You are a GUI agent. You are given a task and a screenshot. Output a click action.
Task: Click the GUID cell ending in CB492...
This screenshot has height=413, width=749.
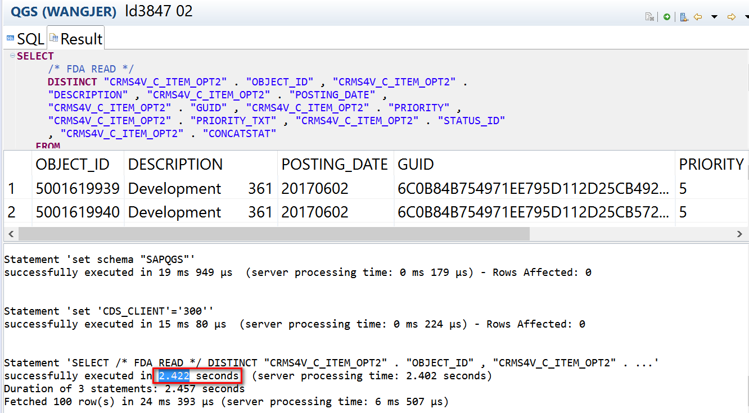click(534, 188)
